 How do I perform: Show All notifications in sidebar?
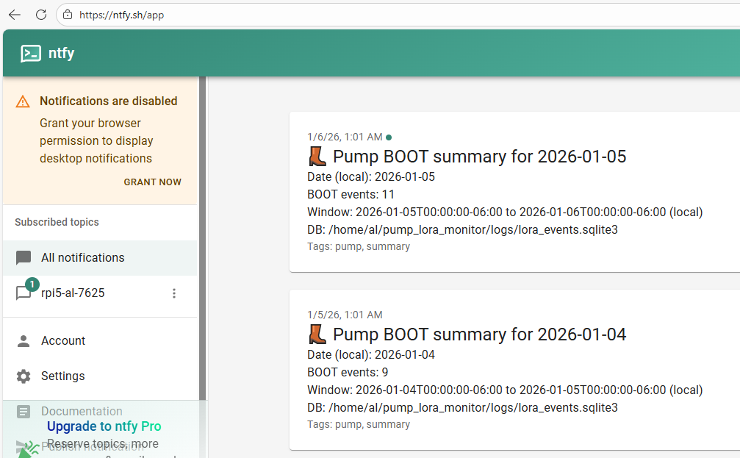coord(82,258)
